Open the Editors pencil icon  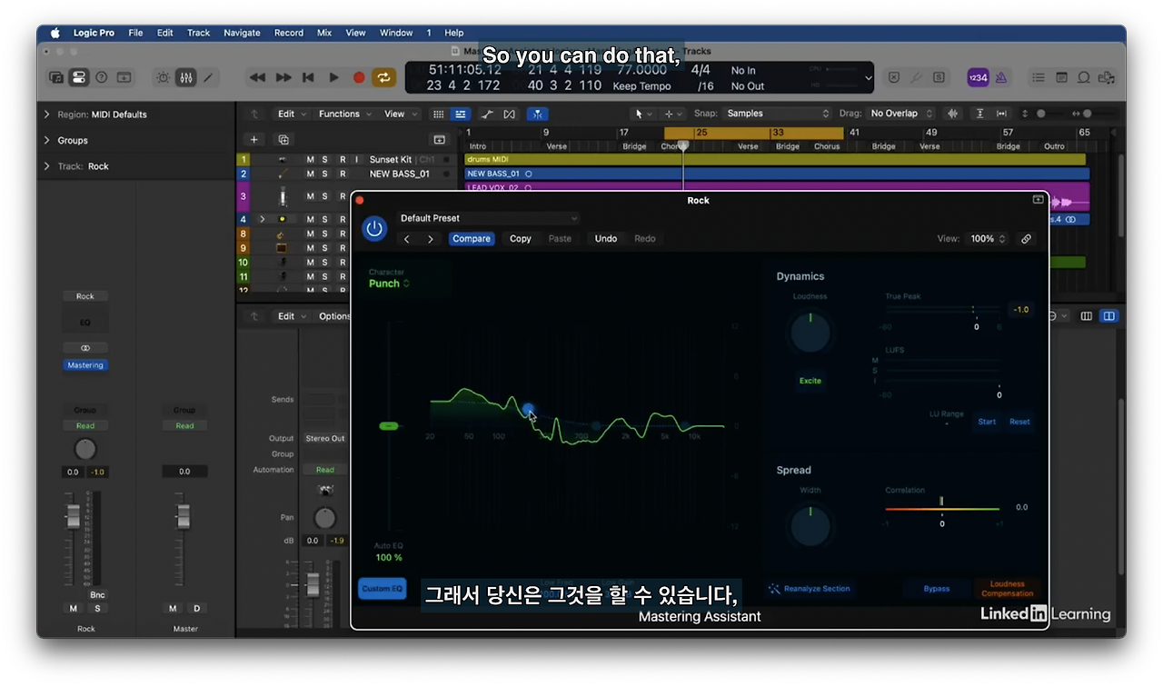pos(208,78)
